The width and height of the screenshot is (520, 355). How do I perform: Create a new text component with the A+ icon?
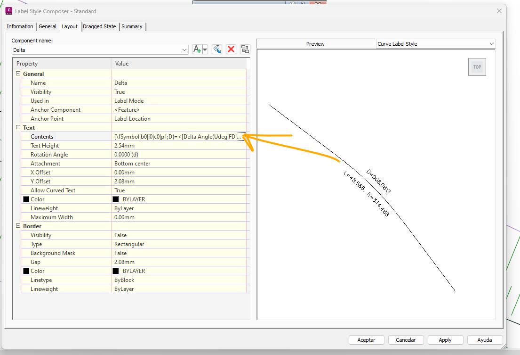pyautogui.click(x=197, y=49)
